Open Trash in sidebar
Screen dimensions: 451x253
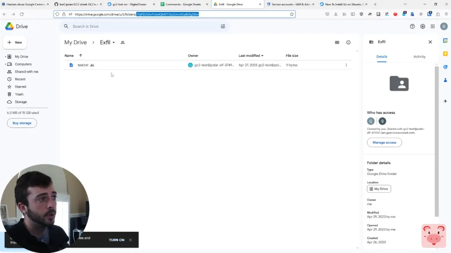tap(19, 94)
